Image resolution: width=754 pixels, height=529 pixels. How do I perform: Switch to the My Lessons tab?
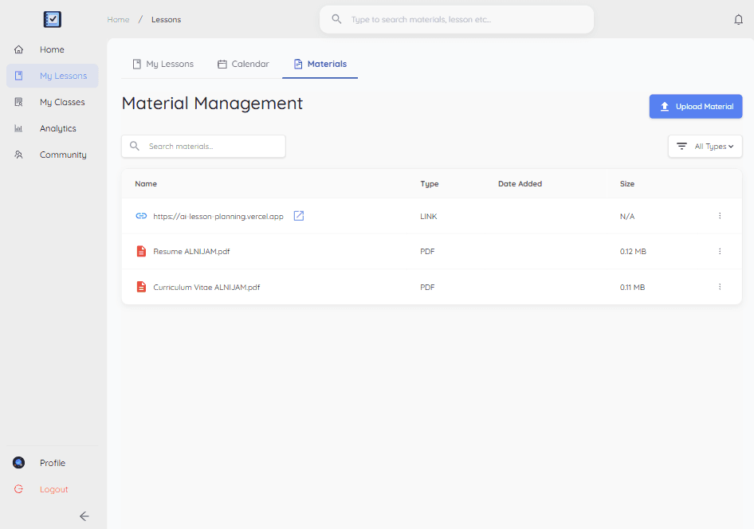(x=163, y=64)
